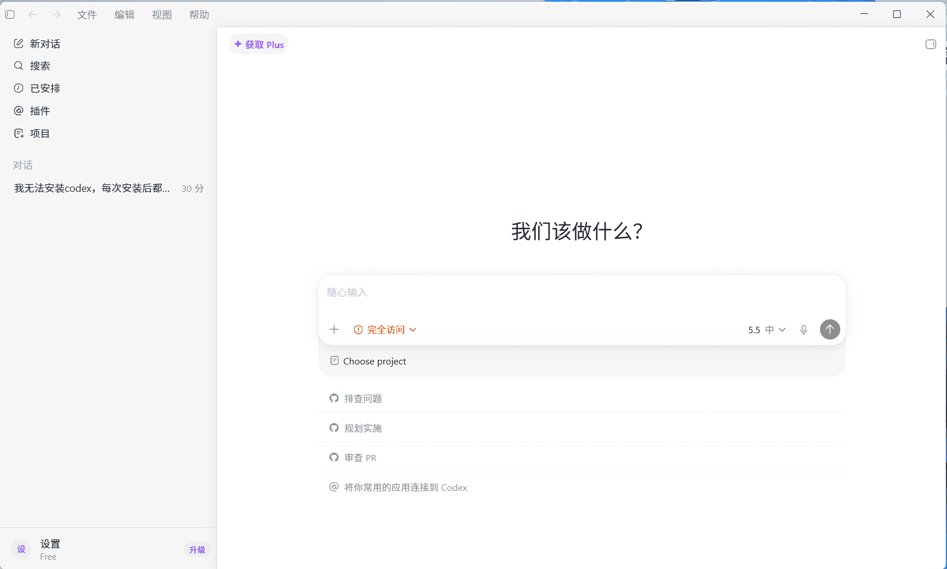The width and height of the screenshot is (947, 569).
Task: Select the 审查 PR suggestion
Action: [582, 457]
